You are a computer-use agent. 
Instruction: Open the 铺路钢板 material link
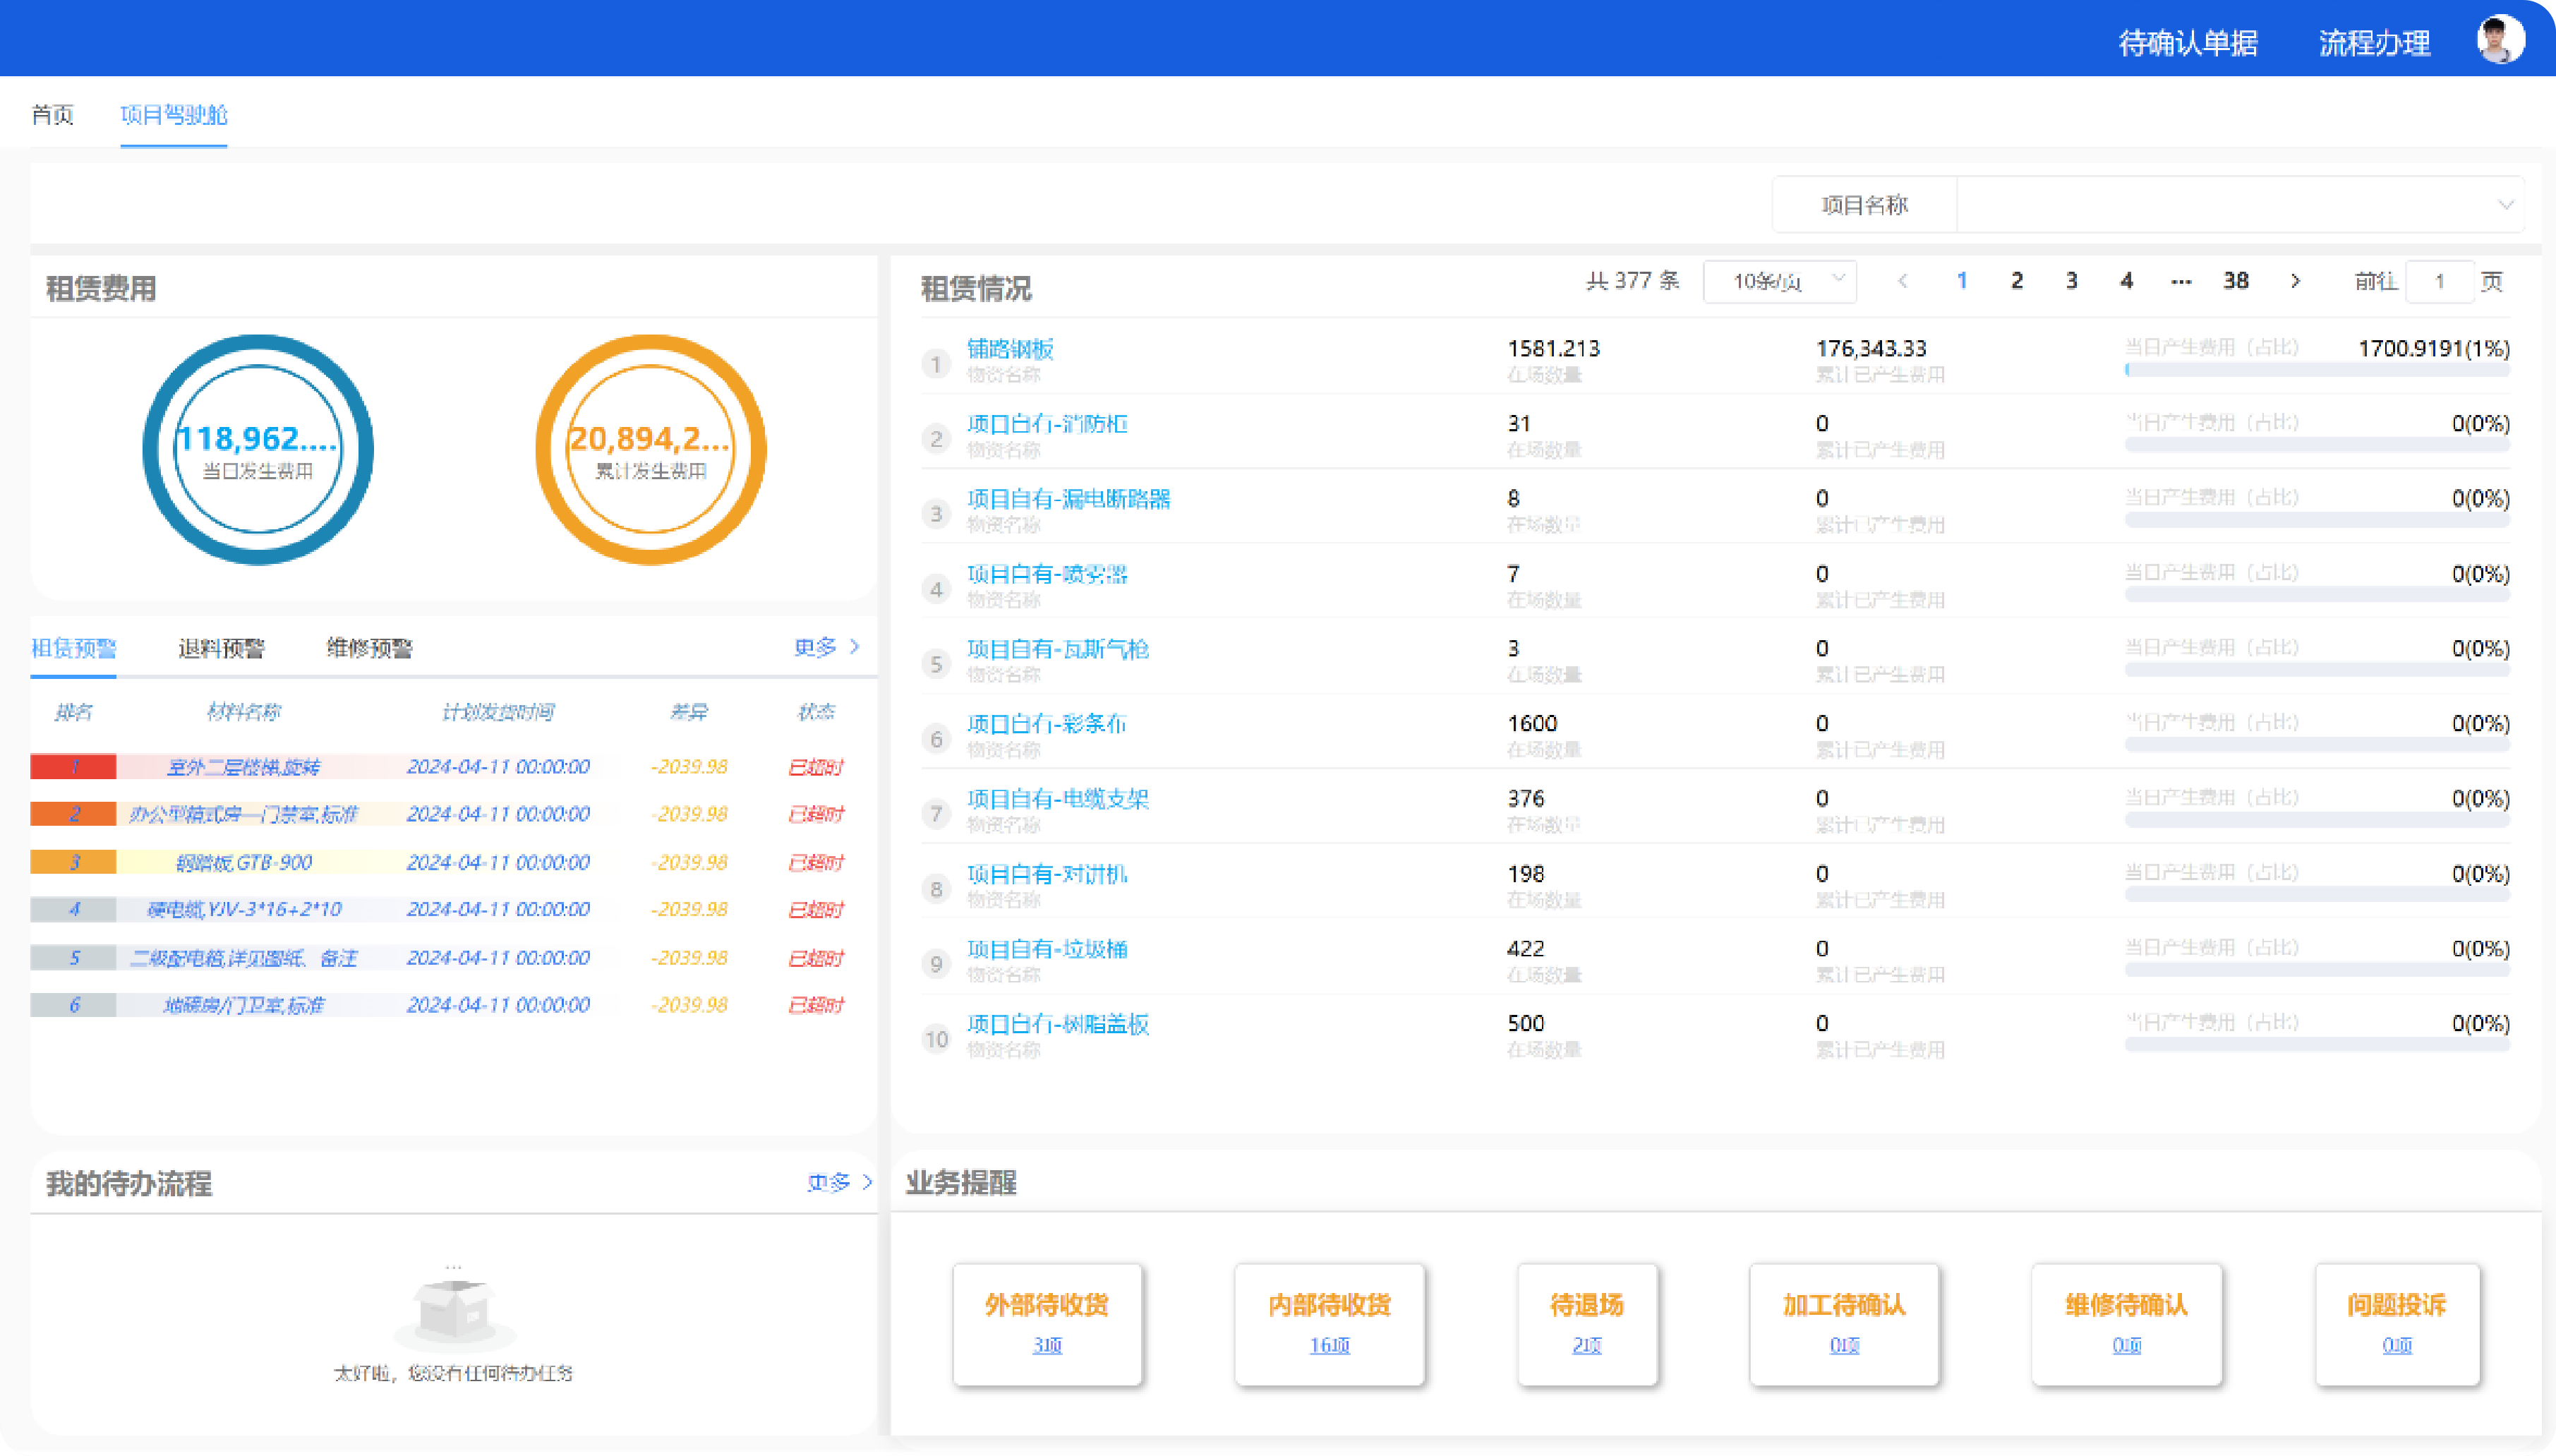click(1010, 348)
